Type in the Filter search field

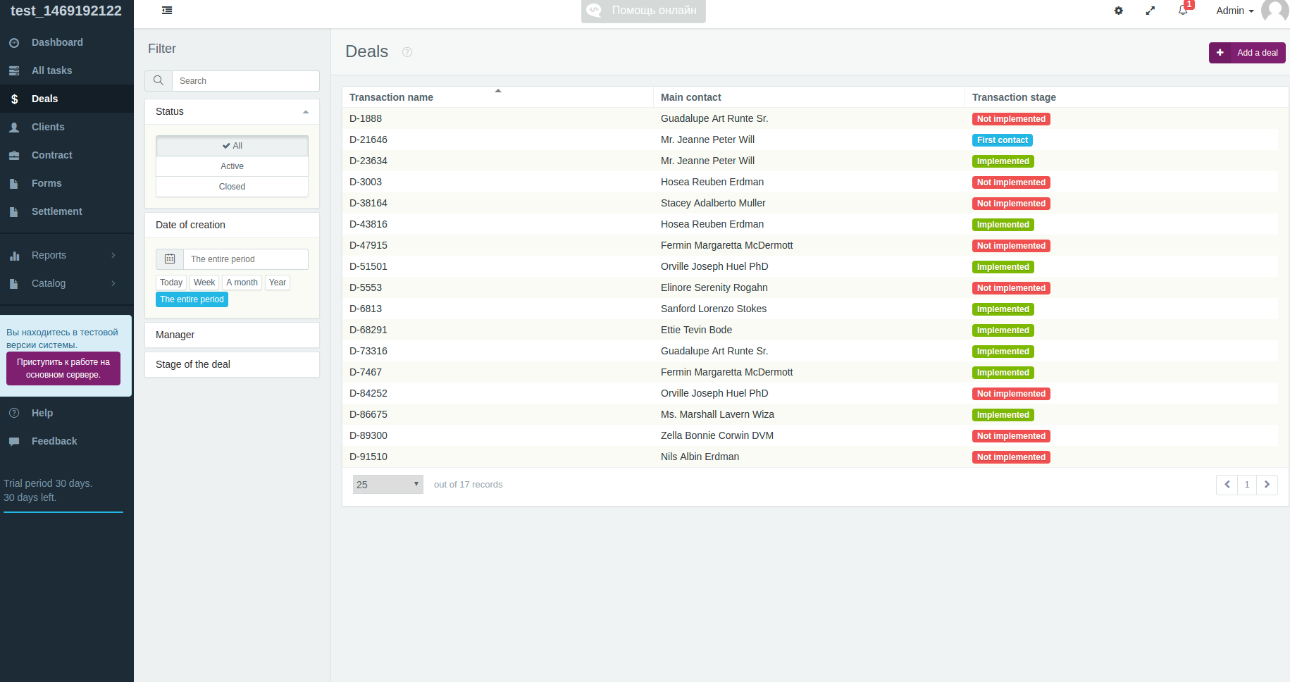tap(245, 80)
